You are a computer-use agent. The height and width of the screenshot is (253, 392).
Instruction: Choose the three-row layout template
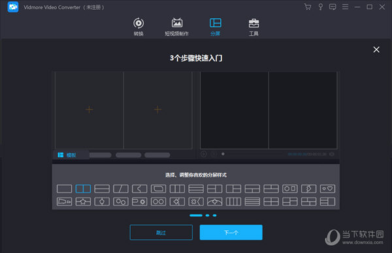(x=196, y=189)
